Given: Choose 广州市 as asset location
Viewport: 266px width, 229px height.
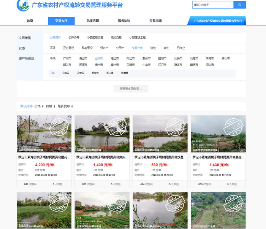Looking at the screenshot, I should tap(67, 59).
